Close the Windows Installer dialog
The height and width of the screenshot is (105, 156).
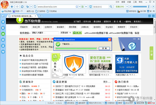click(x=110, y=40)
